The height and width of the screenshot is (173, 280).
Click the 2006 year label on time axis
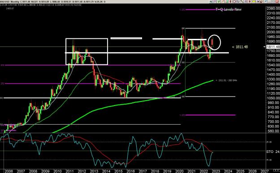9,171
